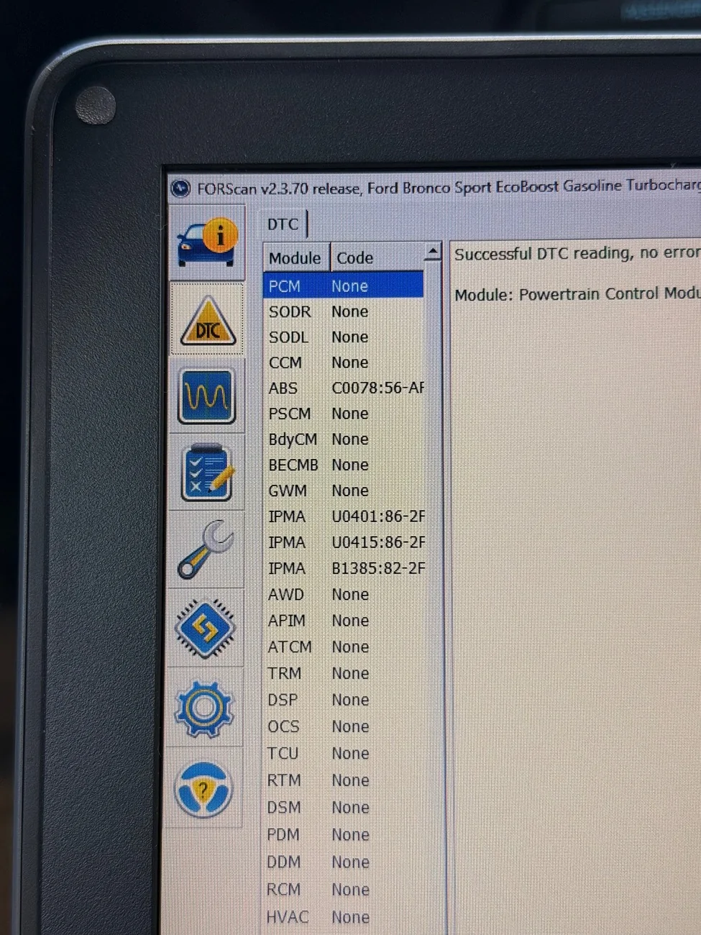
Task: Select ABS row with code C0078
Action: coord(343,388)
